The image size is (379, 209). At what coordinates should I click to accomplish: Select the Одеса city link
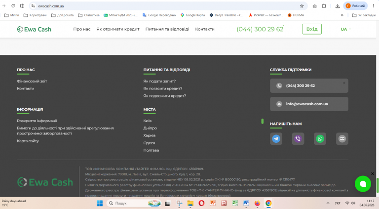(x=149, y=143)
